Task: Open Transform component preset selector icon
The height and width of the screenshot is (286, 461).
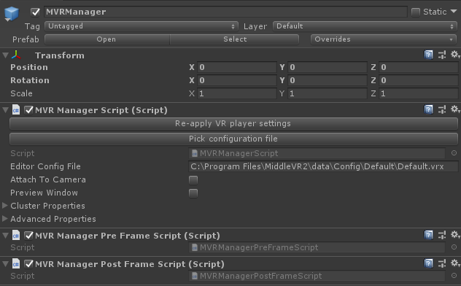Action: click(442, 55)
